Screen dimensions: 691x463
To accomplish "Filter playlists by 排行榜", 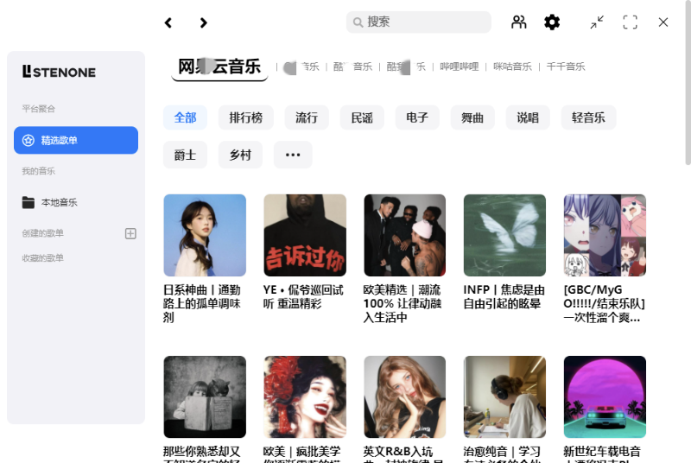I will 246,117.
